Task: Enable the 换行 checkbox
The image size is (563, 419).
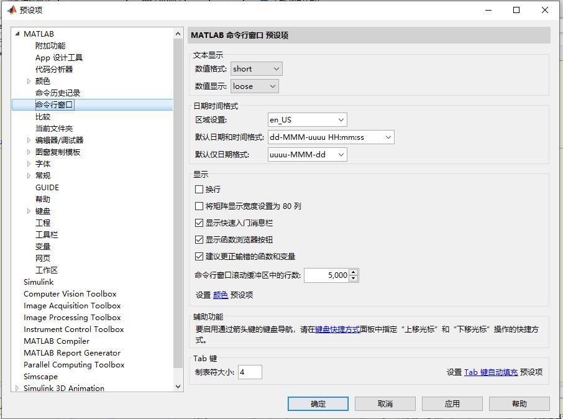Action: point(199,190)
